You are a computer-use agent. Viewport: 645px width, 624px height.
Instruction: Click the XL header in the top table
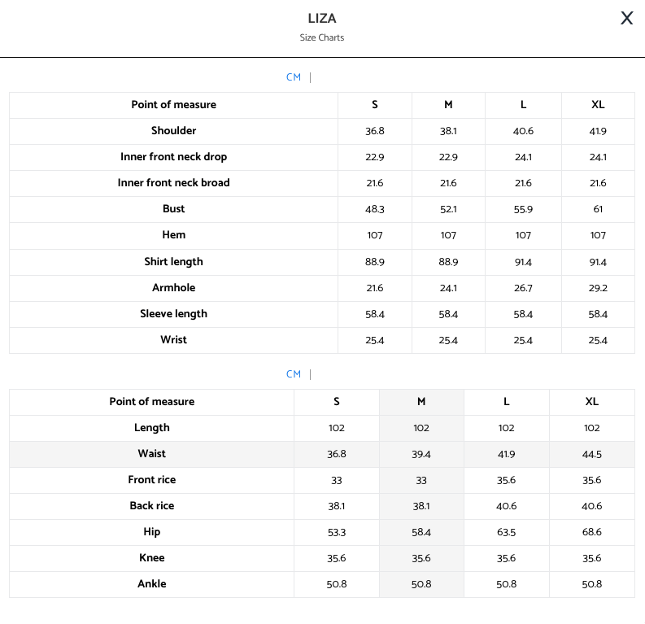[598, 105]
